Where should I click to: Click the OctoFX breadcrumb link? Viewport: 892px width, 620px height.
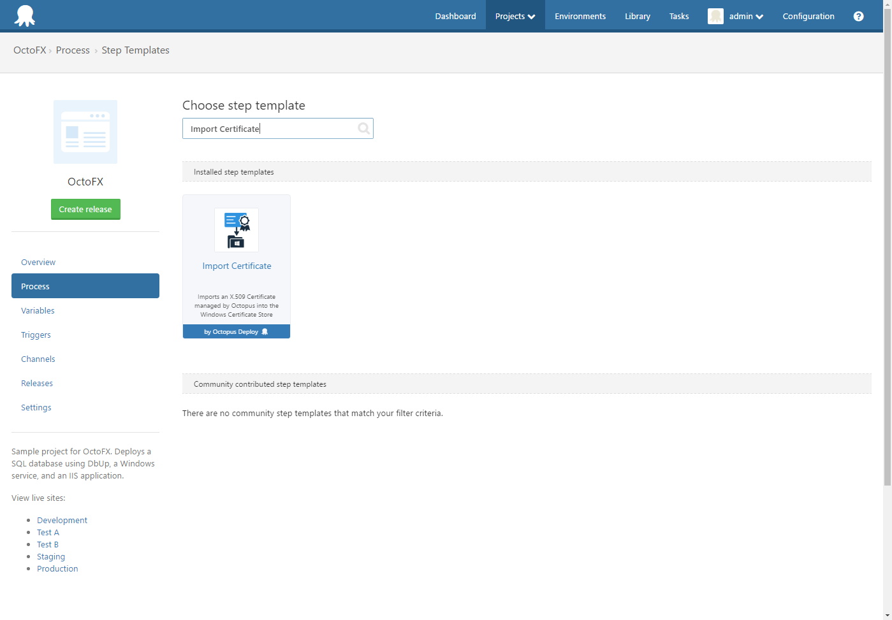click(29, 50)
